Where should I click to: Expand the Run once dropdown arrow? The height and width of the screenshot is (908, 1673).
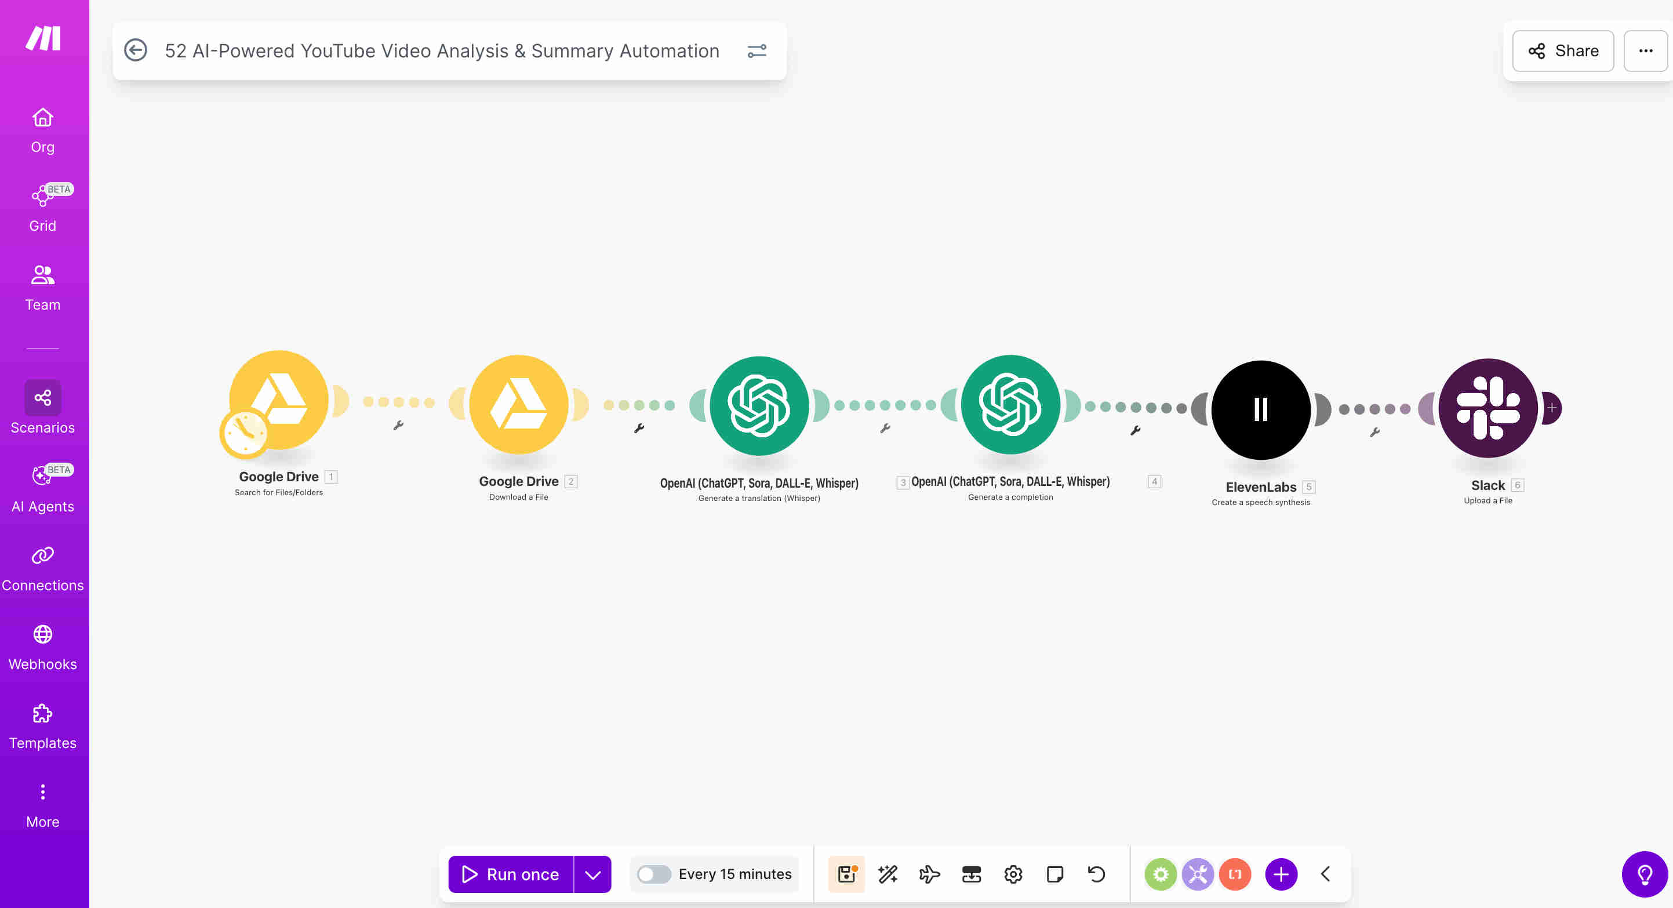click(592, 874)
